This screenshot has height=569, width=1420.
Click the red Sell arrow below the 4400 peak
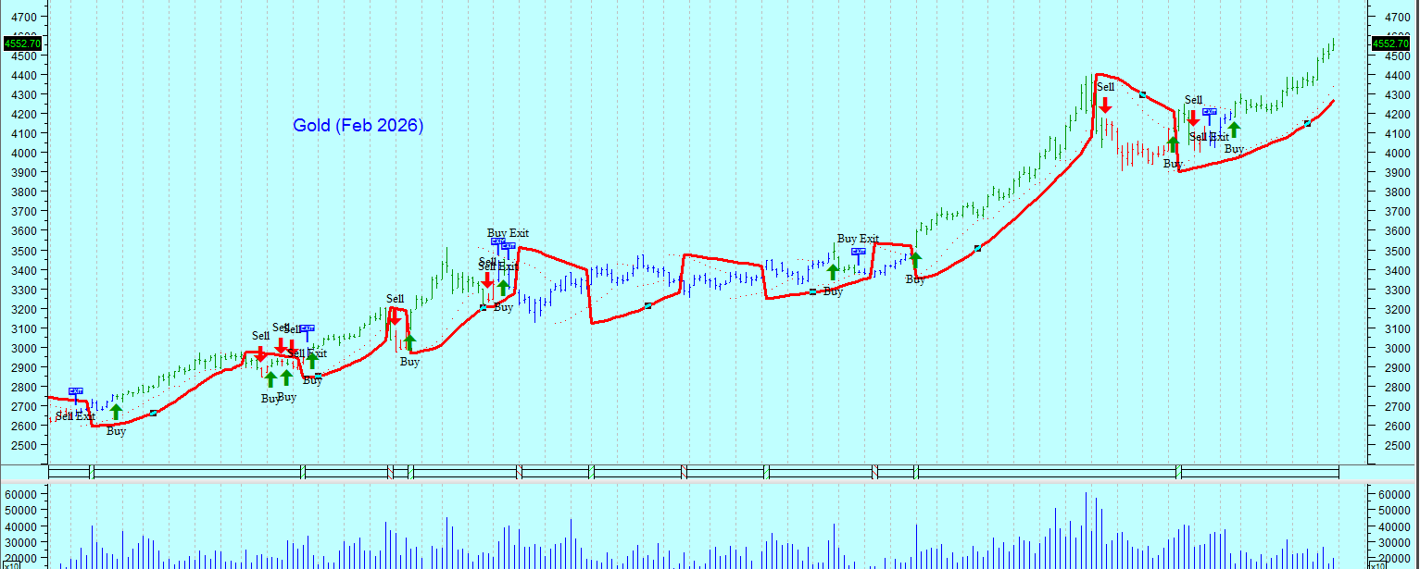pos(1105,105)
